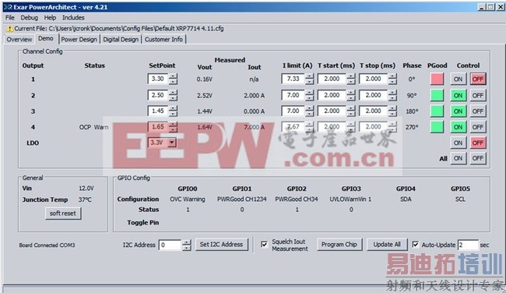Adjust the channel 3 SetPoint 1.45 spinner

tap(174, 111)
